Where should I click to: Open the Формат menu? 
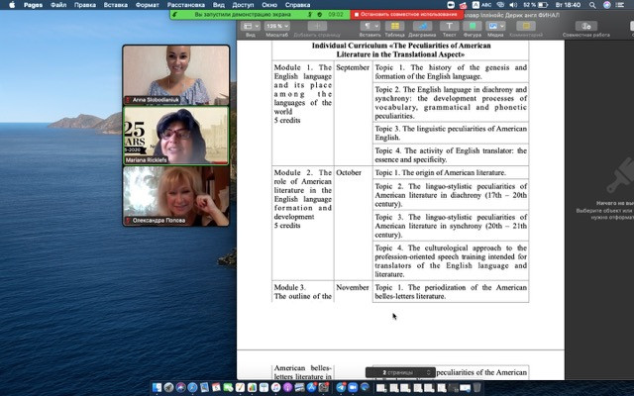147,5
